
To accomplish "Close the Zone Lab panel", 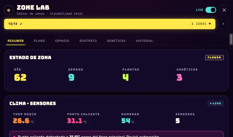I will click(224, 10).
